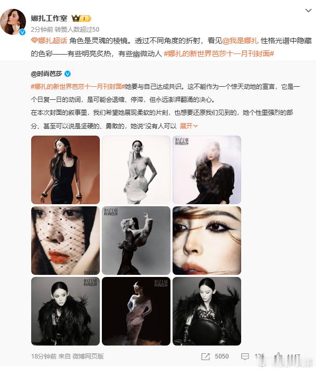
Task: Open the @我是娜扎 mention link
Action: click(240, 41)
